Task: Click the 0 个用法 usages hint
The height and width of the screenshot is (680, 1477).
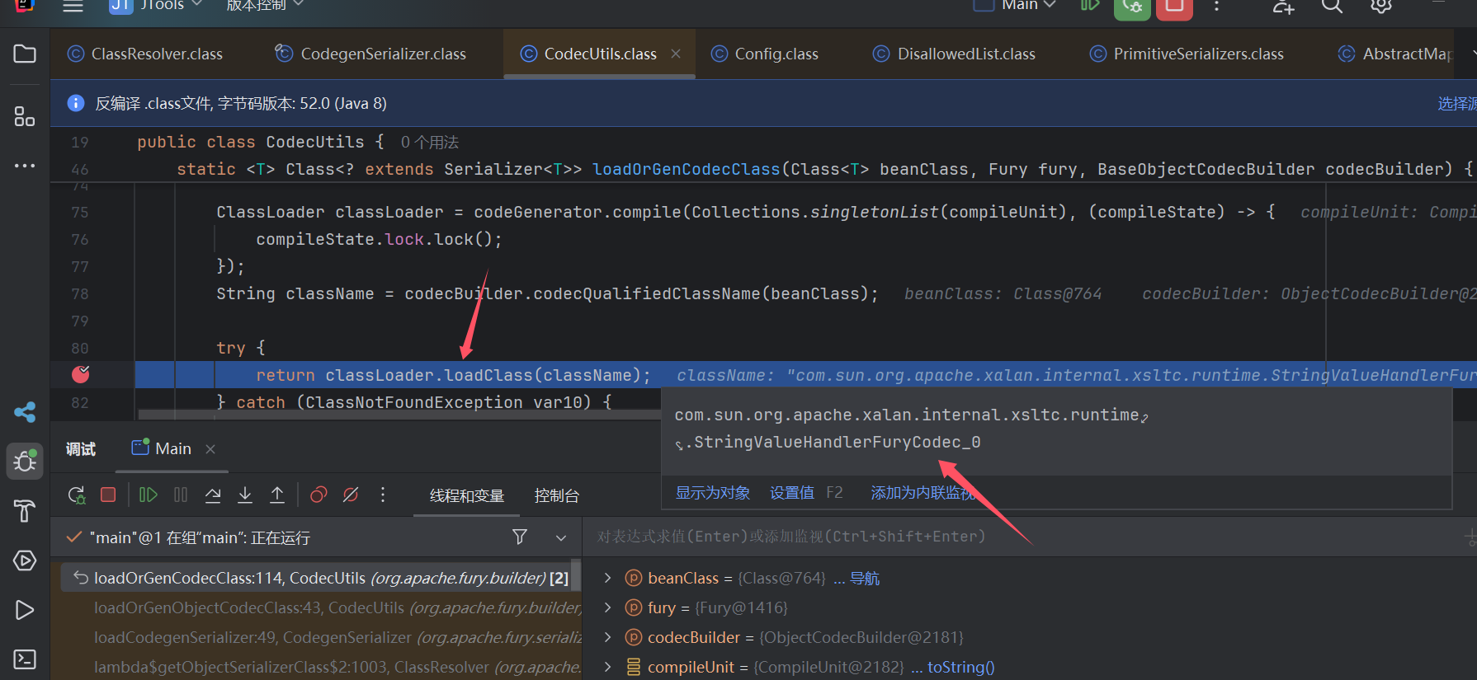Action: click(430, 143)
